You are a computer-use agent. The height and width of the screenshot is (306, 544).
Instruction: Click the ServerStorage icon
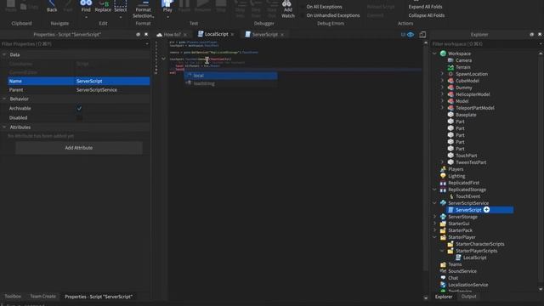pos(443,217)
